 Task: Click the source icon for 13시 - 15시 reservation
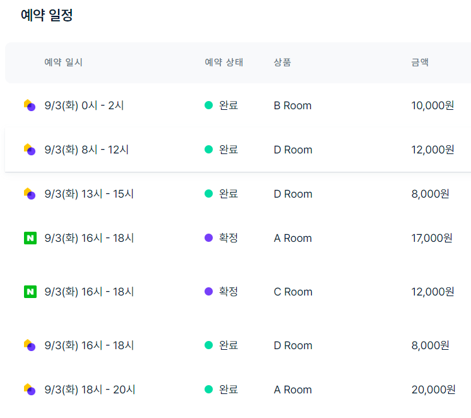[x=30, y=193]
